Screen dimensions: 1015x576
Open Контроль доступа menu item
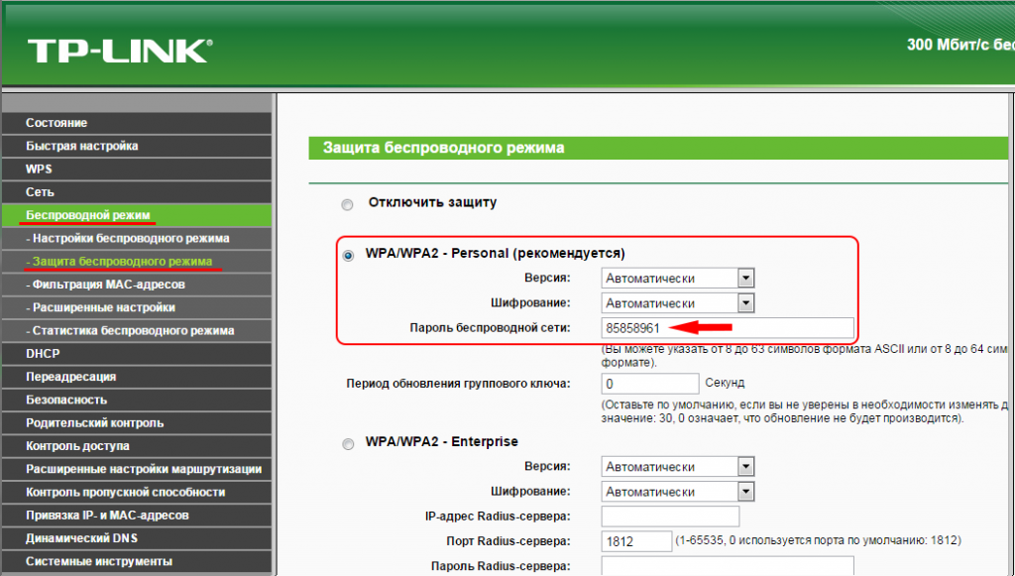(x=137, y=446)
